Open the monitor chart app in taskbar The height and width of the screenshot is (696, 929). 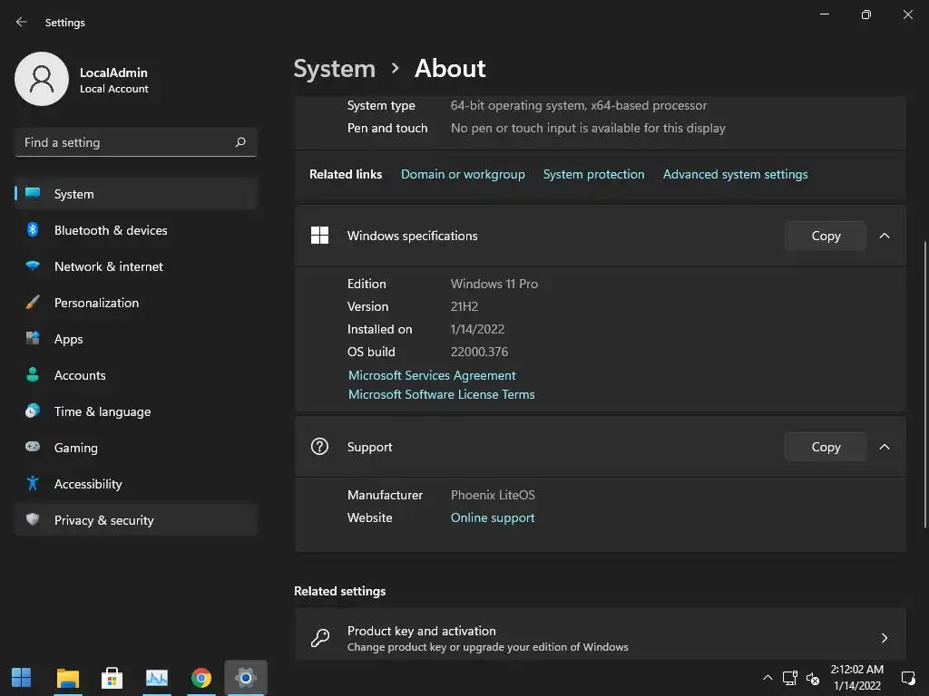pos(156,678)
